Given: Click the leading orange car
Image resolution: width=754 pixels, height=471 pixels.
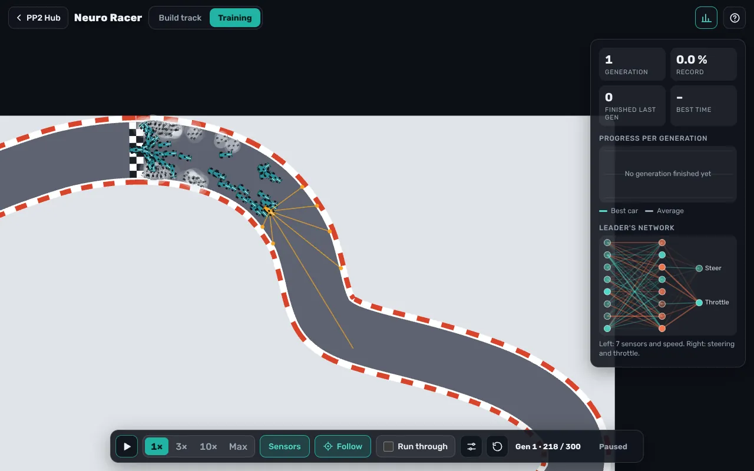Looking at the screenshot, I should [x=269, y=210].
